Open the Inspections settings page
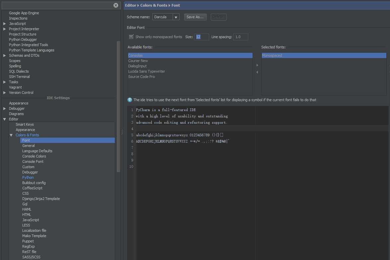 click(18, 18)
